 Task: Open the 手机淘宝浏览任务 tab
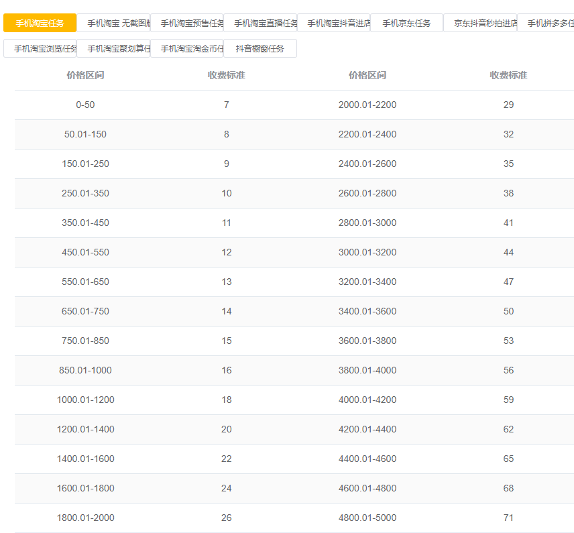click(x=40, y=48)
